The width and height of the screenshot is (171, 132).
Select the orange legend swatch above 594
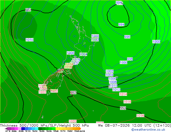point(78,128)
